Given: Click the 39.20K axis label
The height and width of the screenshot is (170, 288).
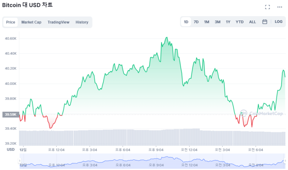Looking at the screenshot, I should coord(11,144).
